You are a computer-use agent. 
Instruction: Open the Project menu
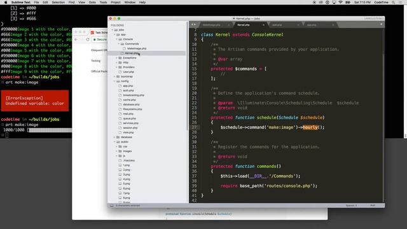pos(116,3)
